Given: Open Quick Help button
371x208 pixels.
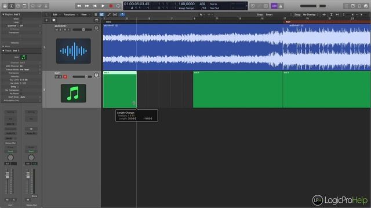Looking at the screenshot, I should 18,6.
